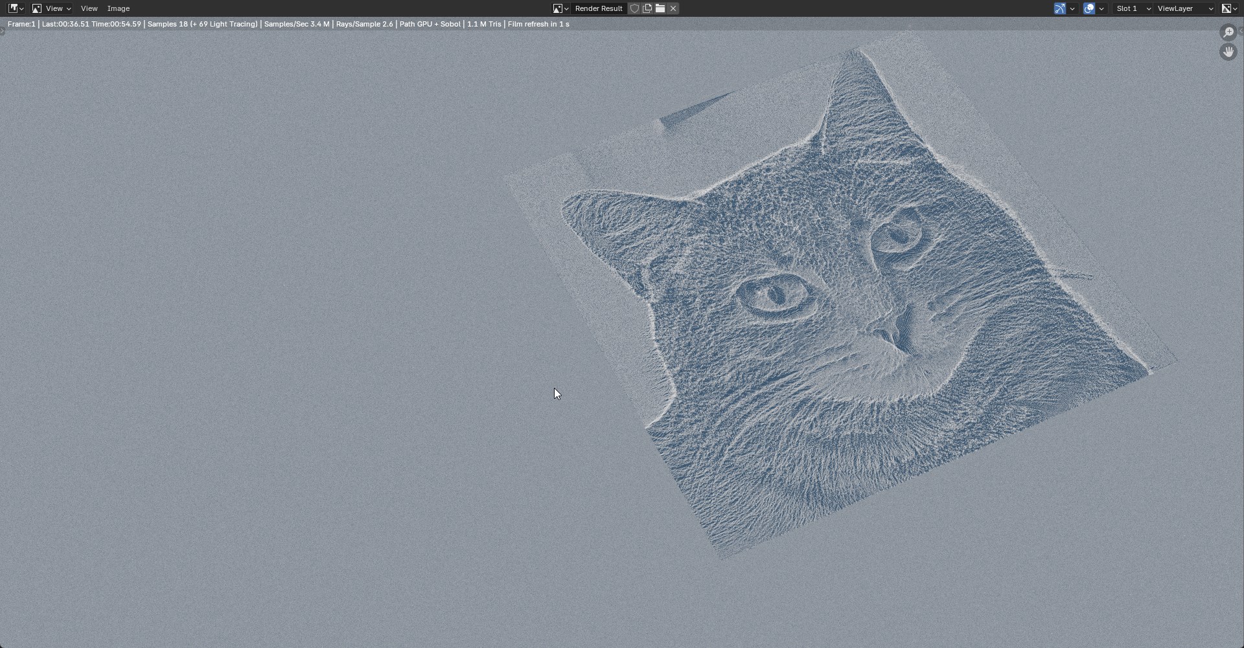Unlink the Render Result image

[x=673, y=8]
